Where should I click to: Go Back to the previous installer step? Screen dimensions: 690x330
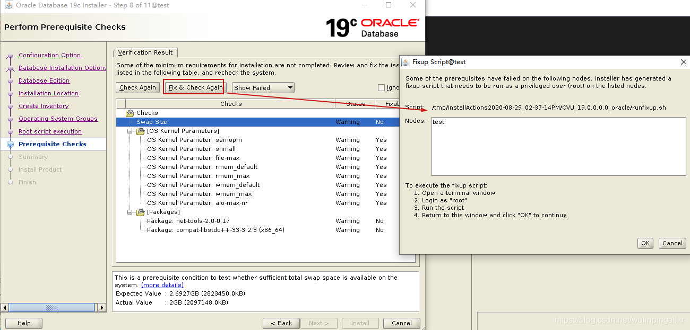click(x=281, y=323)
